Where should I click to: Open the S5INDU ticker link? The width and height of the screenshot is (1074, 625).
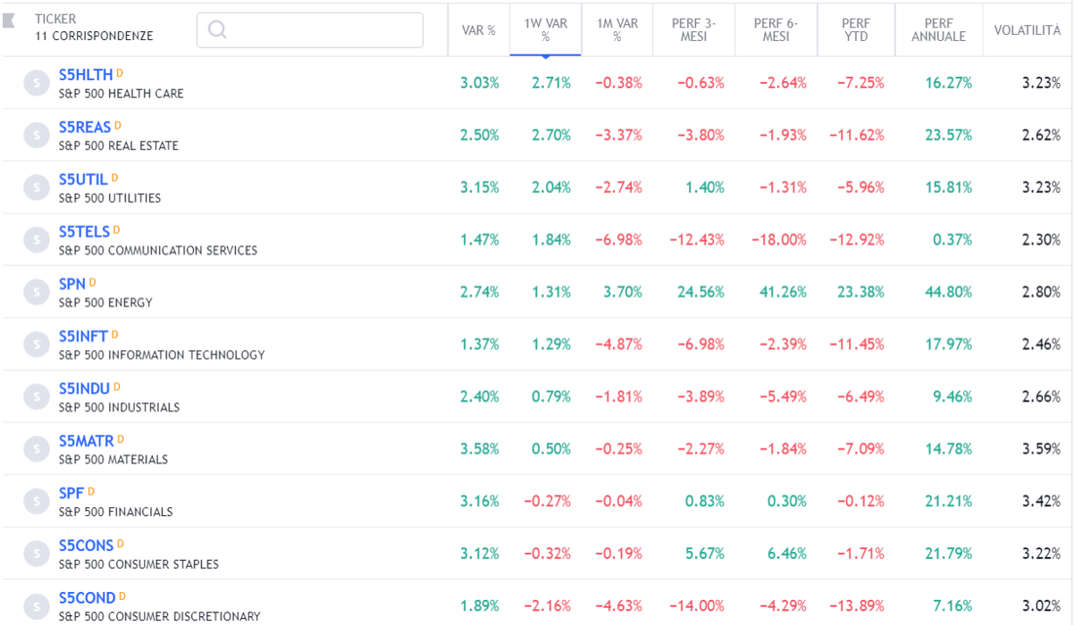coord(84,388)
